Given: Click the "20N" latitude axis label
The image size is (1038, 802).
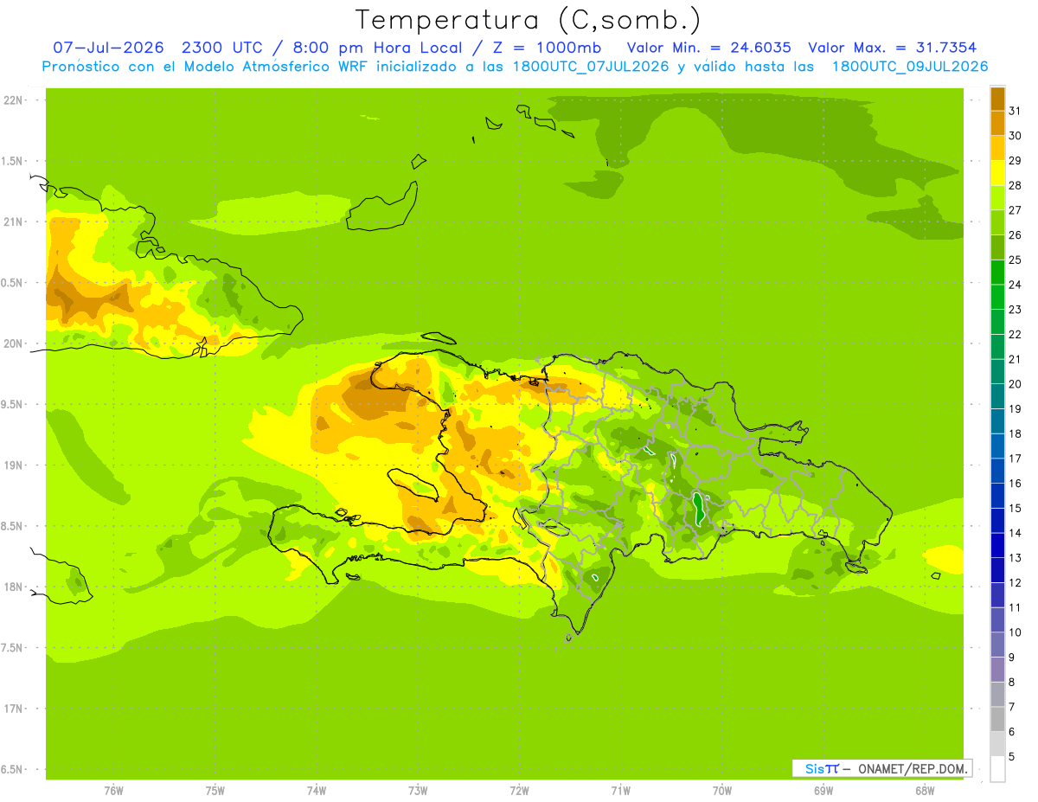Looking at the screenshot, I should coord(14,343).
